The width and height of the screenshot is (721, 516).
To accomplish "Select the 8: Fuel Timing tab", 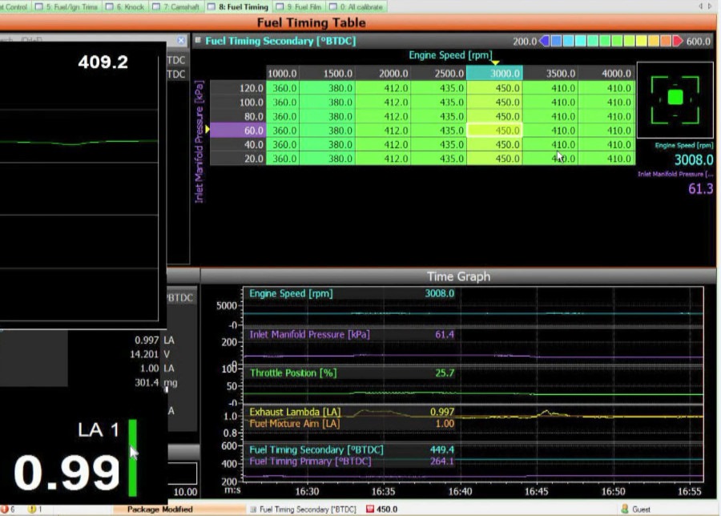I will click(238, 6).
